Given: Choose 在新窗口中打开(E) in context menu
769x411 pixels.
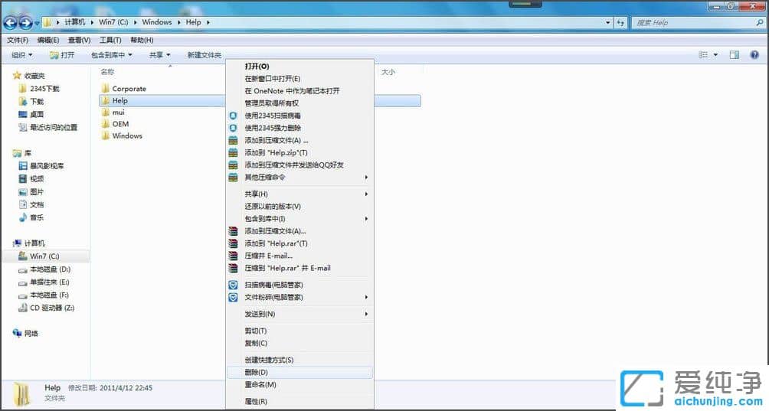Looking at the screenshot, I should [299, 78].
